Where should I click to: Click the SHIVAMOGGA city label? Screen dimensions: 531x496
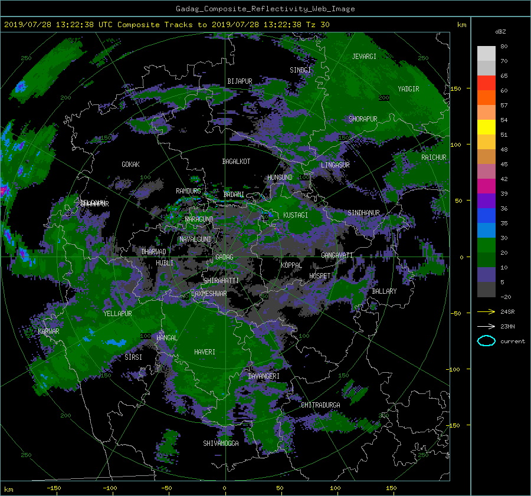point(221,443)
